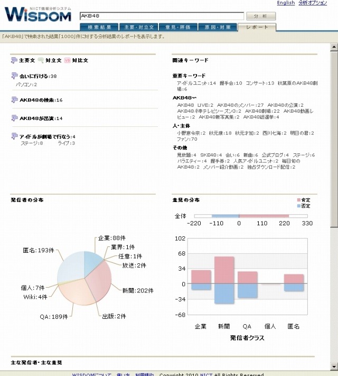Click icon beside 会いに行ける:38

point(14,76)
